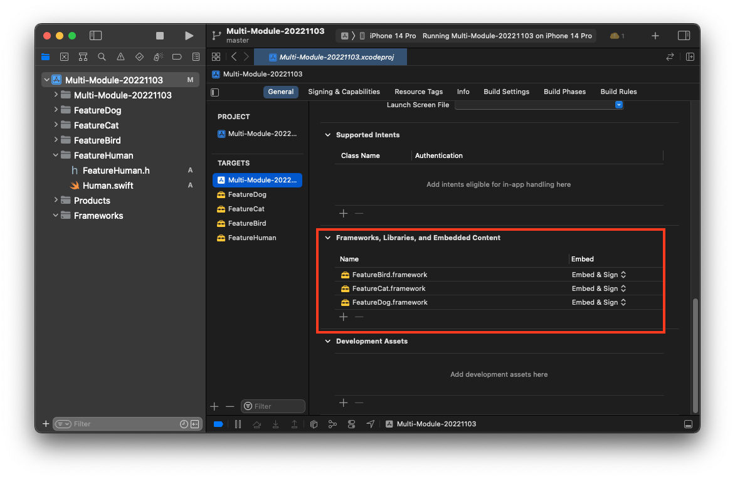This screenshot has width=735, height=479.
Task: Hide the project and targets list
Action: 215,92
